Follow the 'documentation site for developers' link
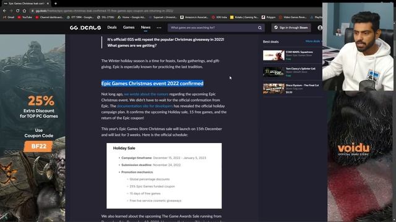The height and width of the screenshot is (222, 396). tap(145, 106)
